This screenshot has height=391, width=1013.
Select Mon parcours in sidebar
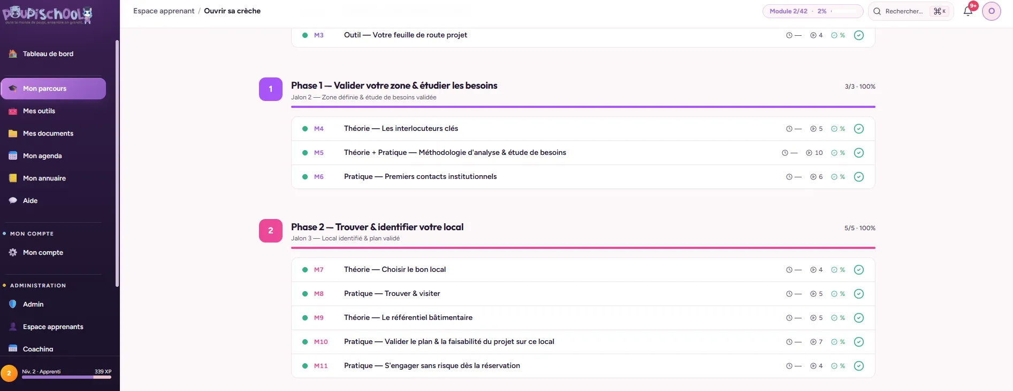coord(54,89)
